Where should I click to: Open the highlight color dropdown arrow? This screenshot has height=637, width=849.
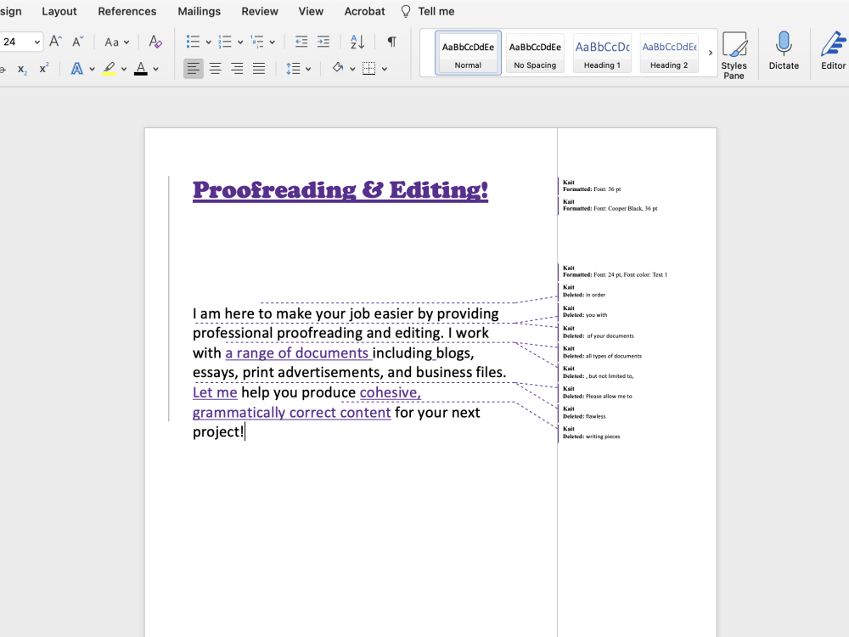click(x=124, y=70)
